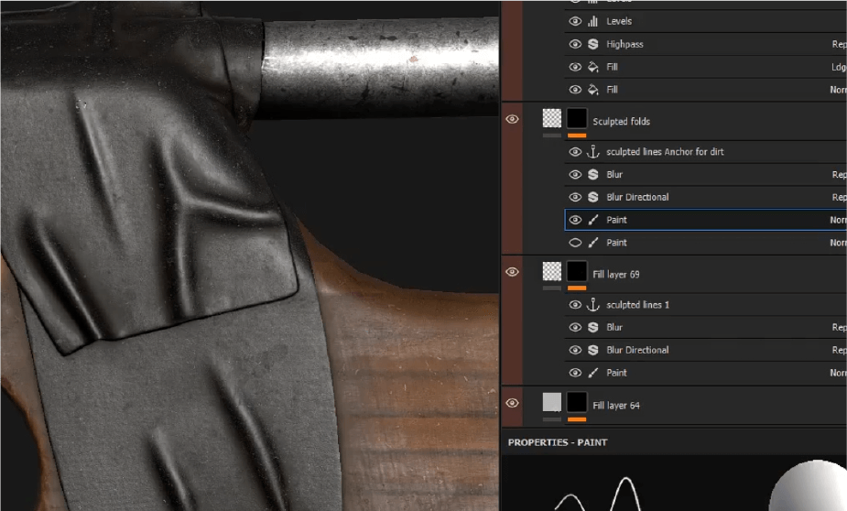Image resolution: width=847 pixels, height=511 pixels.
Task: Click the Highpass filter S icon
Action: point(593,44)
